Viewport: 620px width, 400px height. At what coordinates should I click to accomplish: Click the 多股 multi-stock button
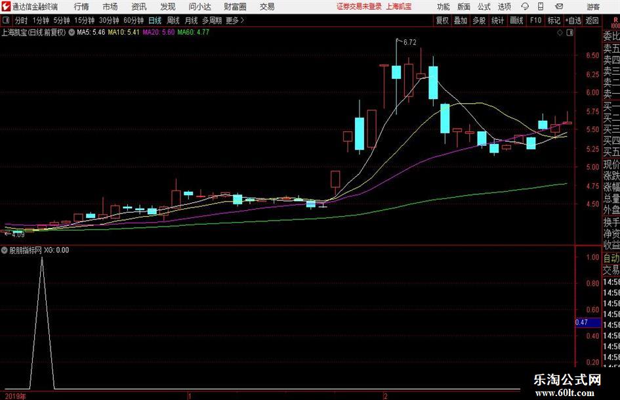coord(479,20)
